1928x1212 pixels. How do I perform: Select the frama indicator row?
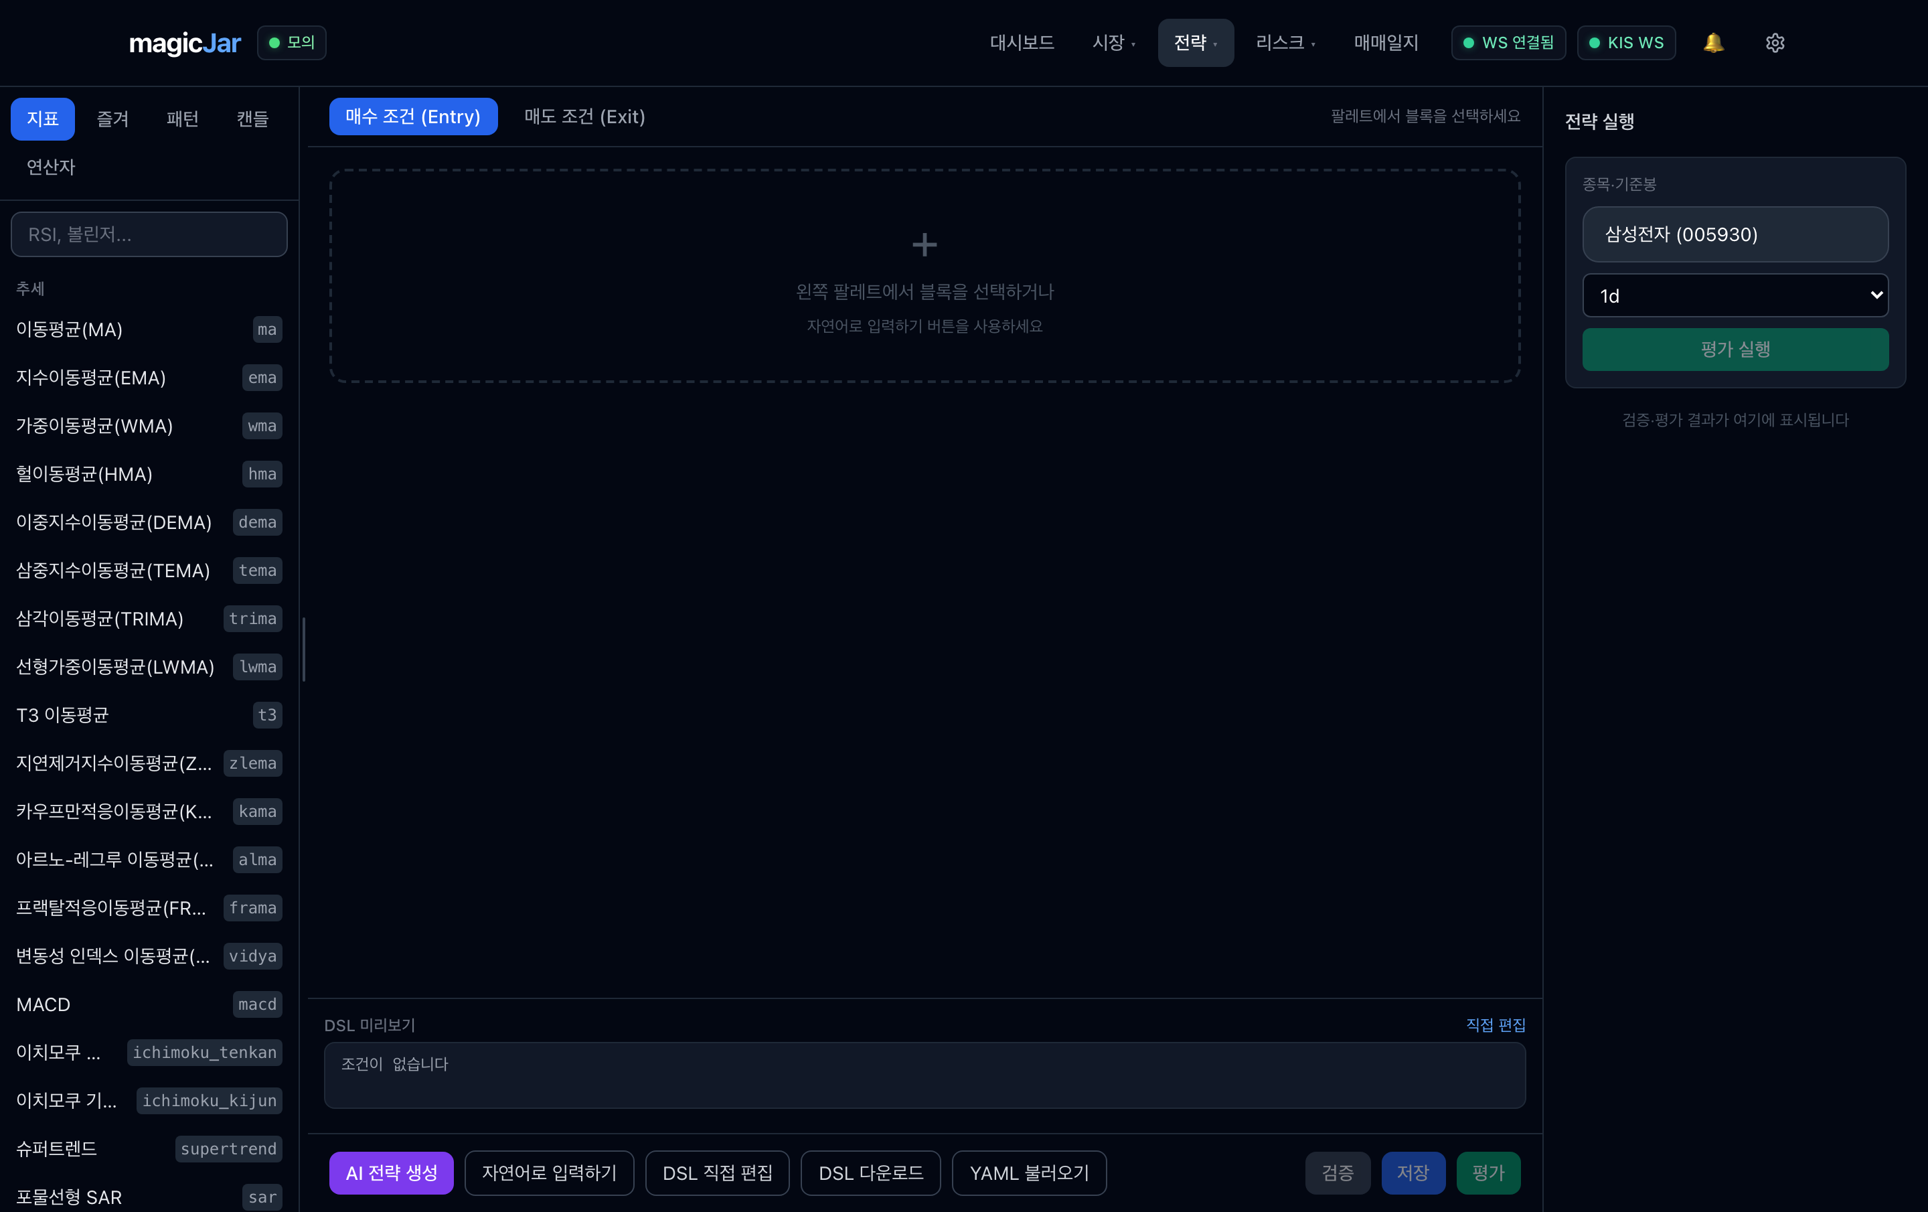point(149,907)
